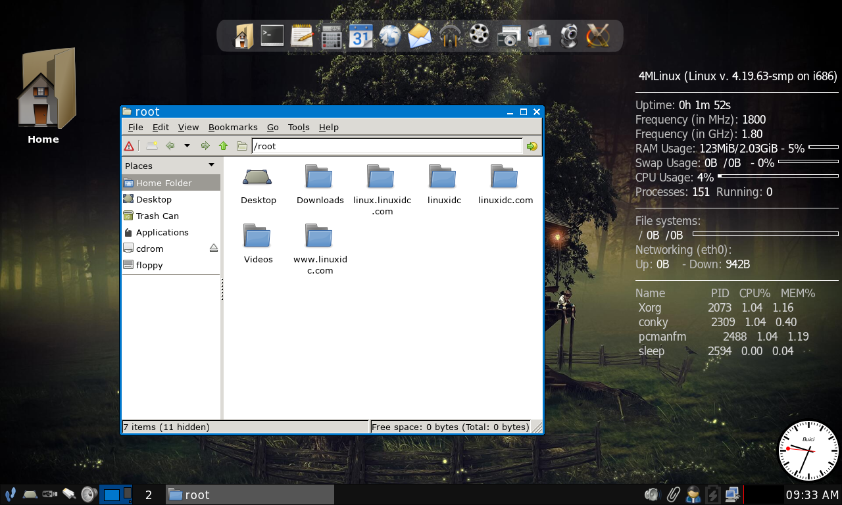Screen dimensions: 842x505
Task: Open the file manager icon in the dock
Action: [x=243, y=36]
